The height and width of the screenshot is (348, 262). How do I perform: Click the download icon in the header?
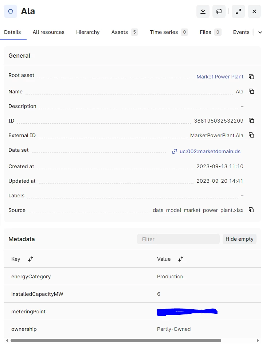(203, 11)
